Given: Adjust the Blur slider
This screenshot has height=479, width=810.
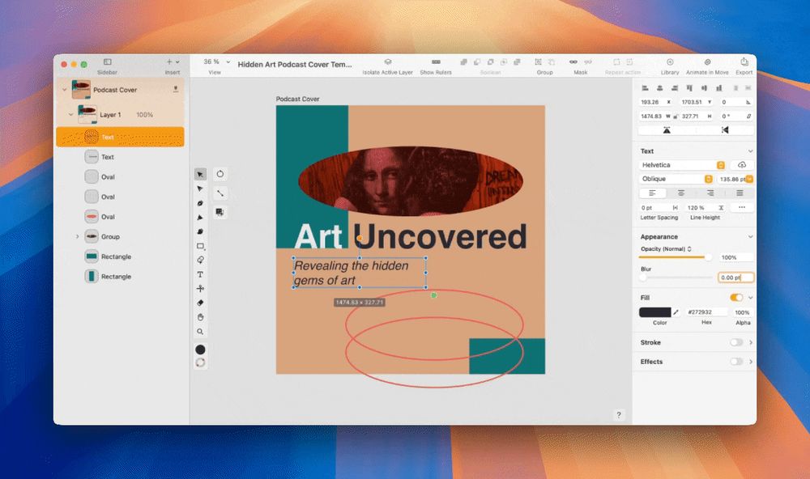Looking at the screenshot, I should click(x=676, y=278).
